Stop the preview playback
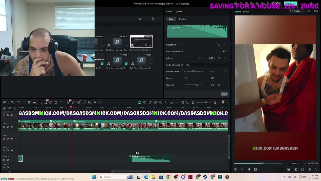The height and width of the screenshot is (181, 321). pos(255,169)
